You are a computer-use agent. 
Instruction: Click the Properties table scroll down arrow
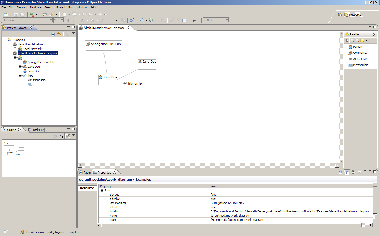click(375, 221)
